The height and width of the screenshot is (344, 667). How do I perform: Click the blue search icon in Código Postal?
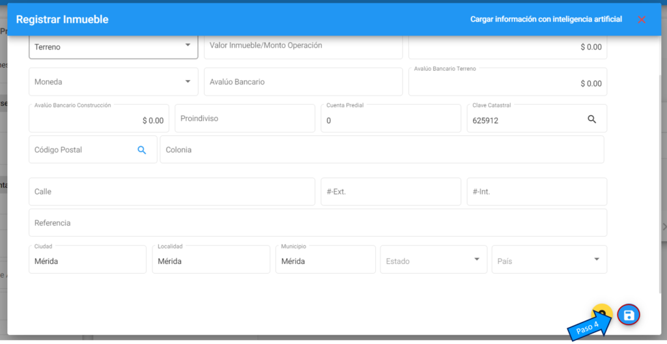[x=141, y=150]
